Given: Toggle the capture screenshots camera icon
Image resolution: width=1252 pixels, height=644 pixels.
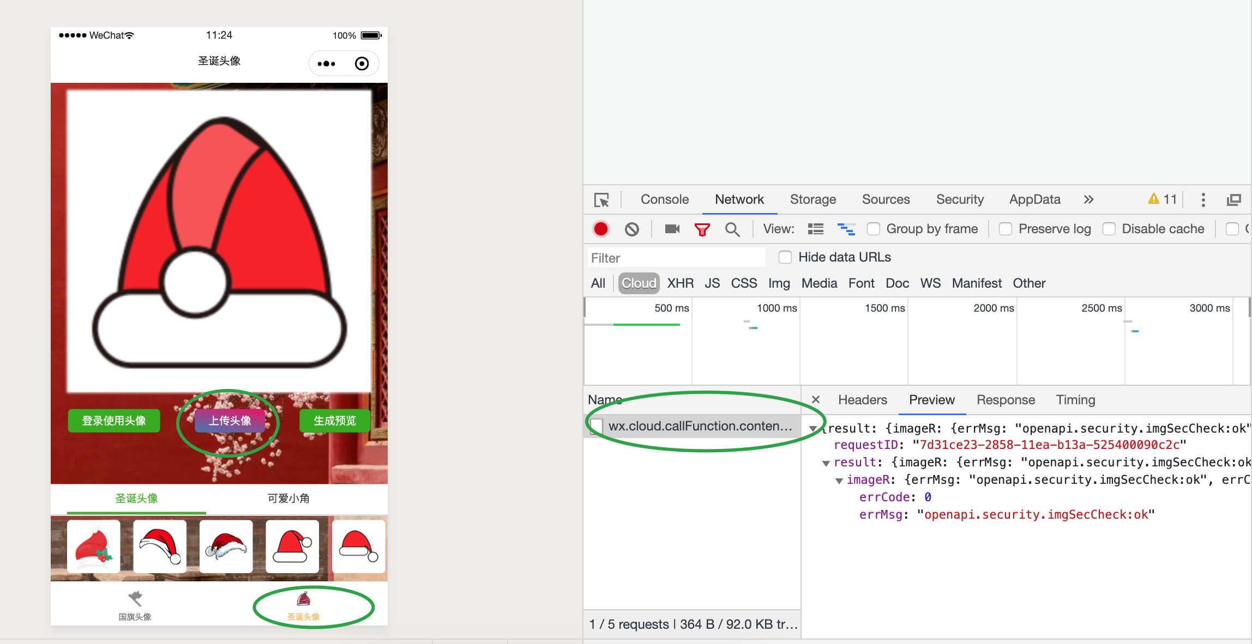Looking at the screenshot, I should pyautogui.click(x=672, y=229).
